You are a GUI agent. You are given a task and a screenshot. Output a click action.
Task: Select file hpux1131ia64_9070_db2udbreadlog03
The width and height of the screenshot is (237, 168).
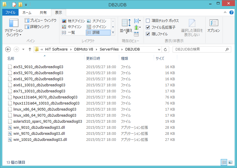(45, 97)
